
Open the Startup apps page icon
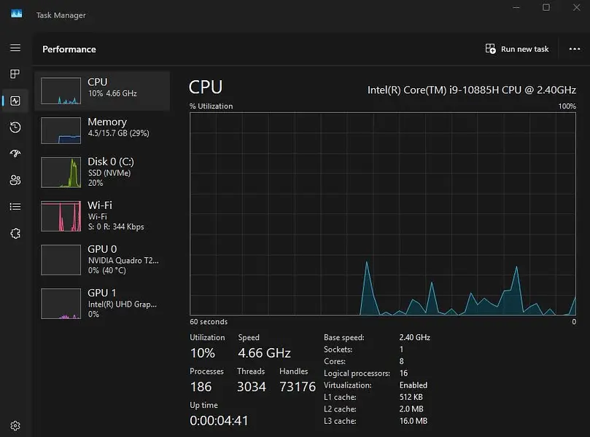[15, 154]
